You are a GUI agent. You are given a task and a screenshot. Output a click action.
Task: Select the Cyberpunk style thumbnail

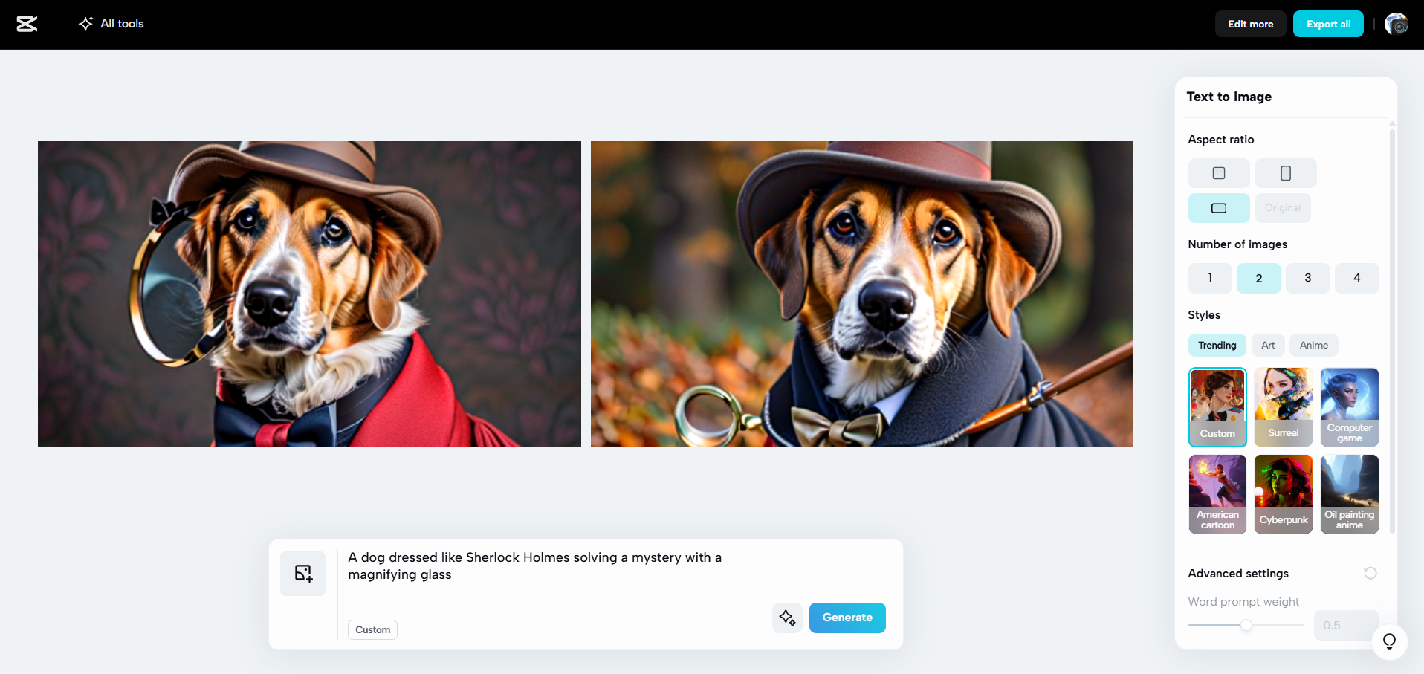pos(1284,494)
